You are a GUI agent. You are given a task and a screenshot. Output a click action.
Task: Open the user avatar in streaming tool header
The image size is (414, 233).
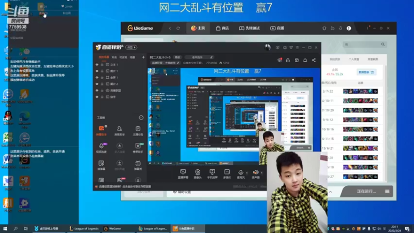268,47
